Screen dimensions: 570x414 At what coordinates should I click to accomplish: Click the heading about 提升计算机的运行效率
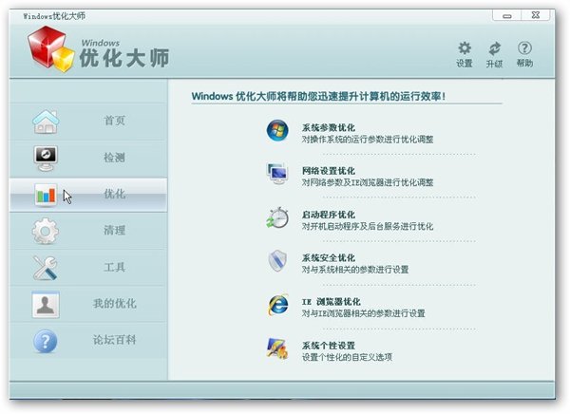tap(318, 96)
